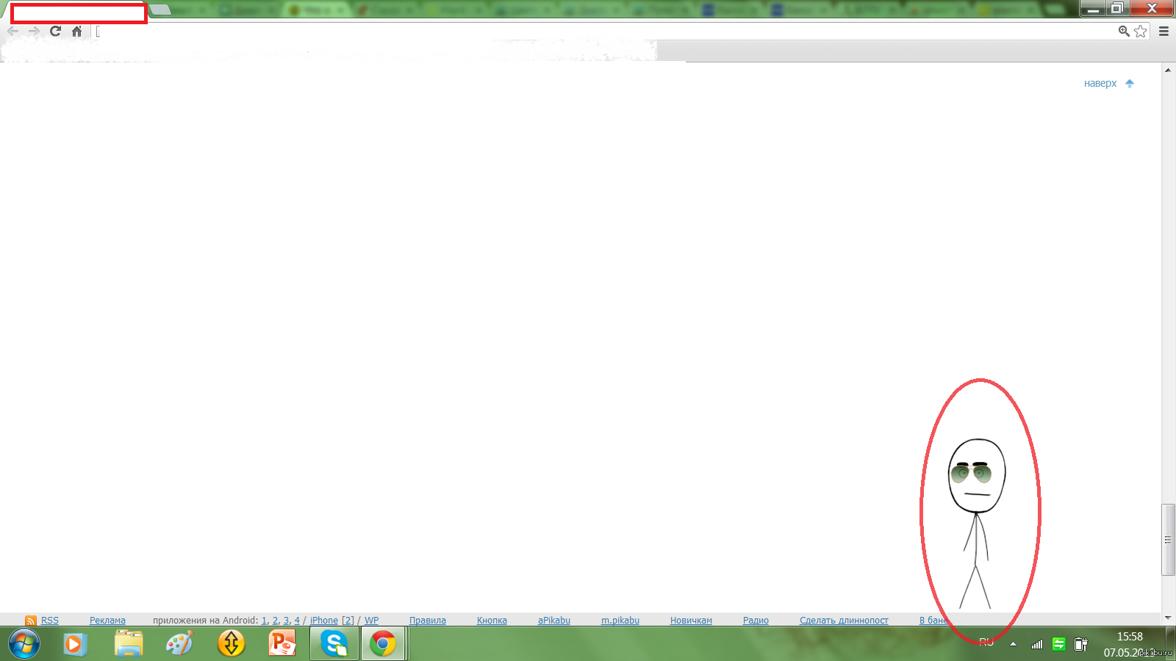1176x661 pixels.
Task: Click the zoom magnifier icon in address bar
Action: coord(1124,31)
